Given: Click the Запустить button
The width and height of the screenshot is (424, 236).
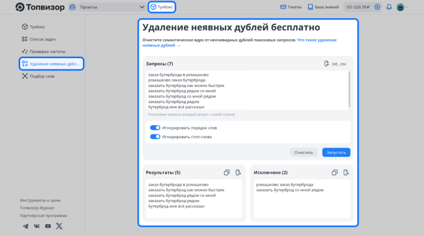Looking at the screenshot, I should (336, 152).
